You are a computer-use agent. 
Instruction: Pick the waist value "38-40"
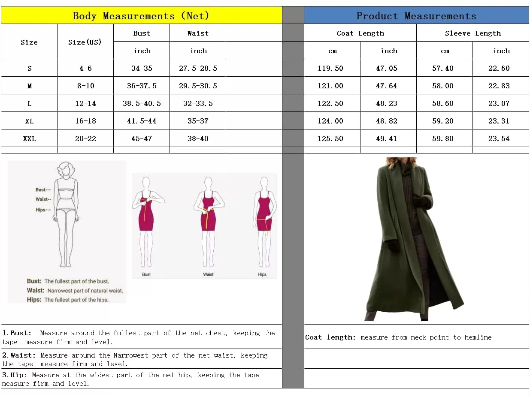tap(198, 138)
